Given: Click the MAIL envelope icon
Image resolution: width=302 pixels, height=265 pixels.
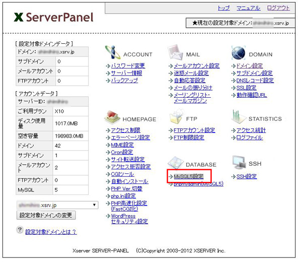Looking at the screenshot, I should pos(176,52).
